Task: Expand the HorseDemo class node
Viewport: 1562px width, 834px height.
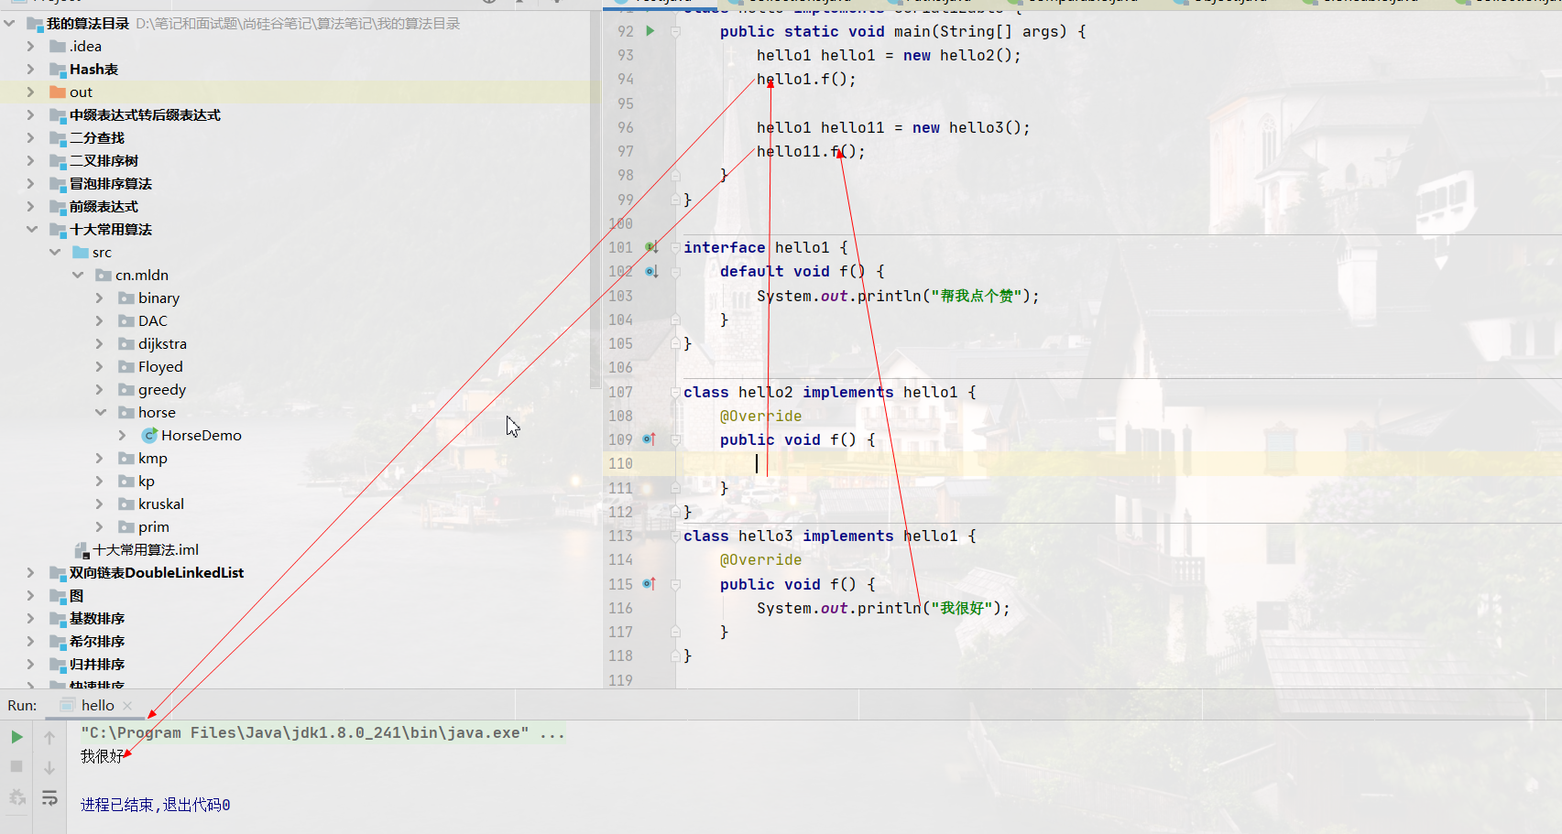Action: coord(122,435)
